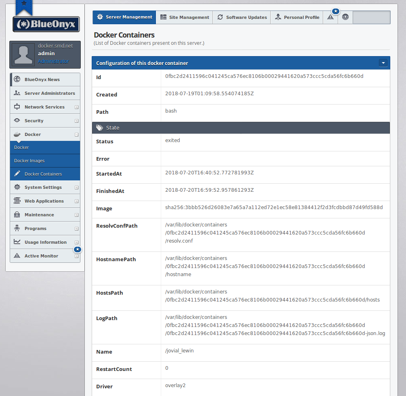
Task: Click the Personal Profile person icon
Action: (x=278, y=17)
